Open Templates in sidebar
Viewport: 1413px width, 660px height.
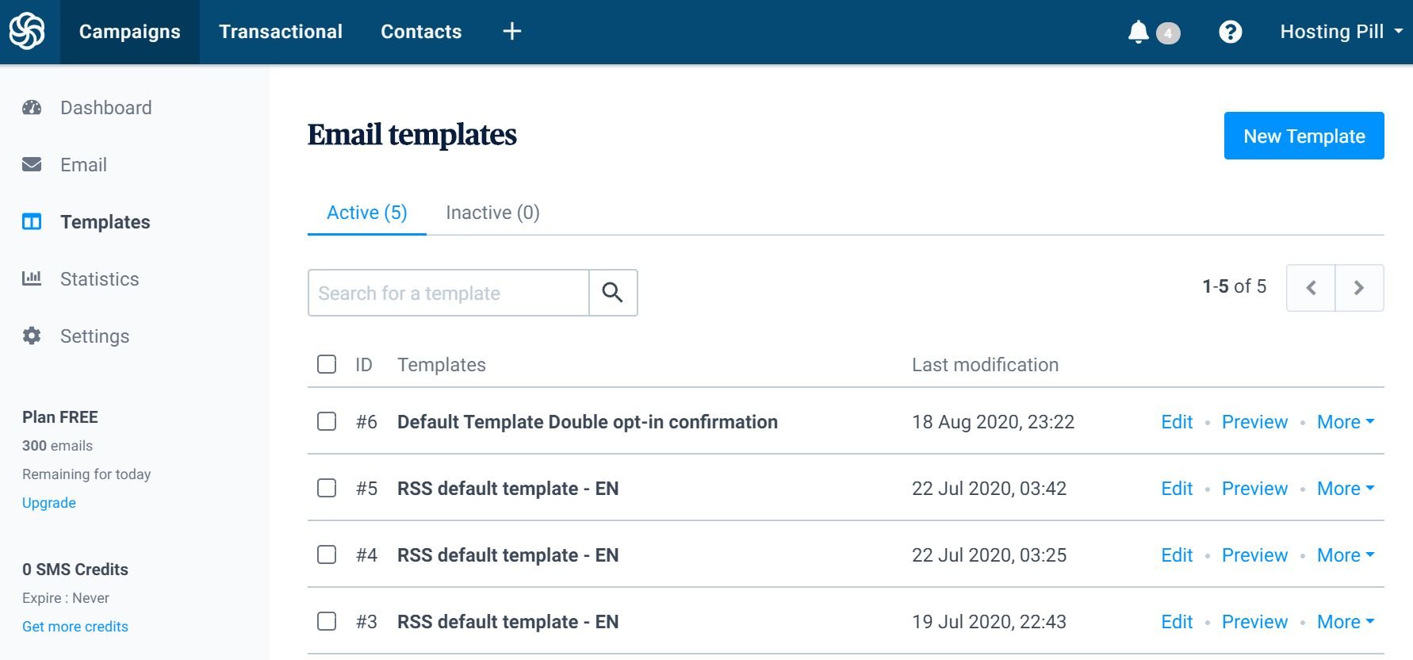105,222
